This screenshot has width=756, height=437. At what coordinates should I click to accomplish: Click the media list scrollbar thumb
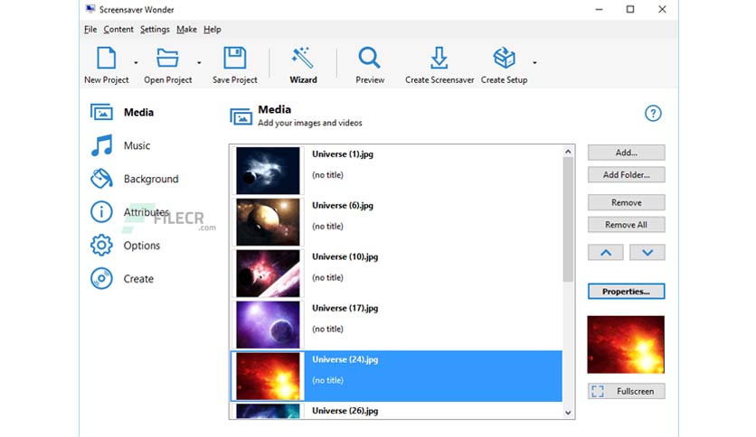[568, 219]
